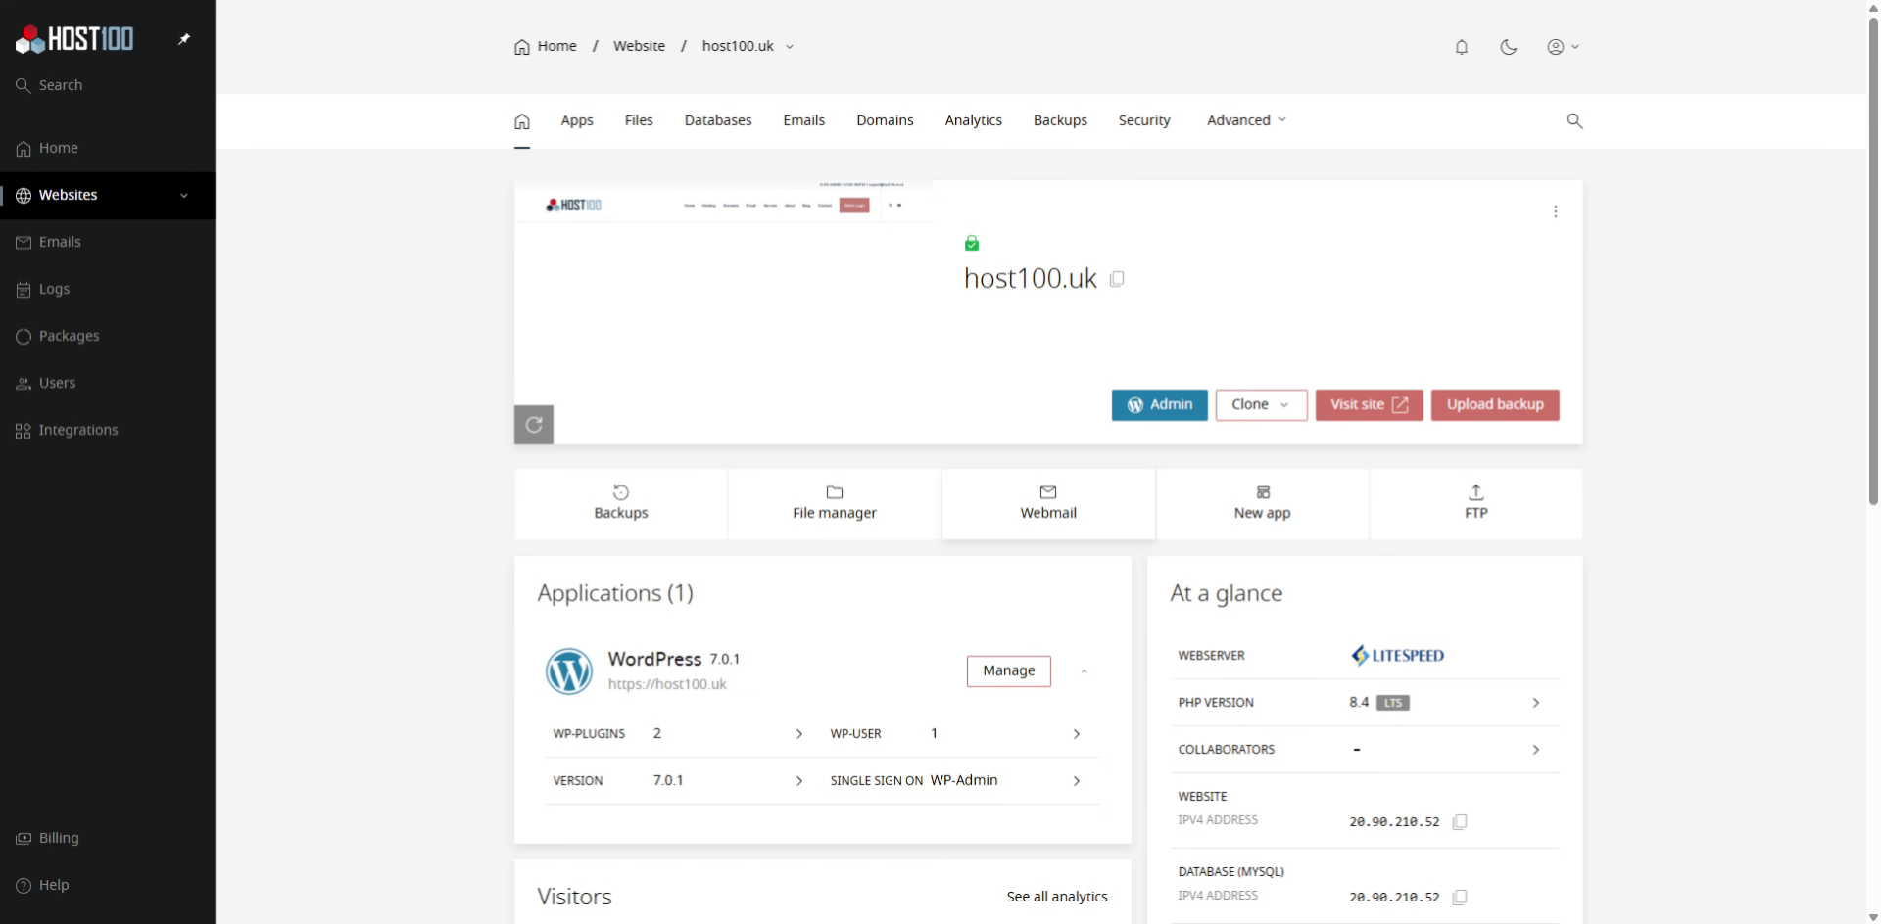Click the LiteSpeed webserver logo
1881x924 pixels.
click(1397, 656)
